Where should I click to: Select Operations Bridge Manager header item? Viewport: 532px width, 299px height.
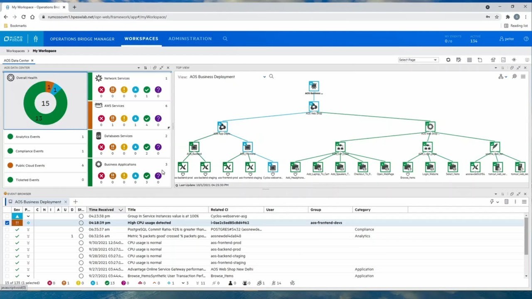click(x=82, y=39)
